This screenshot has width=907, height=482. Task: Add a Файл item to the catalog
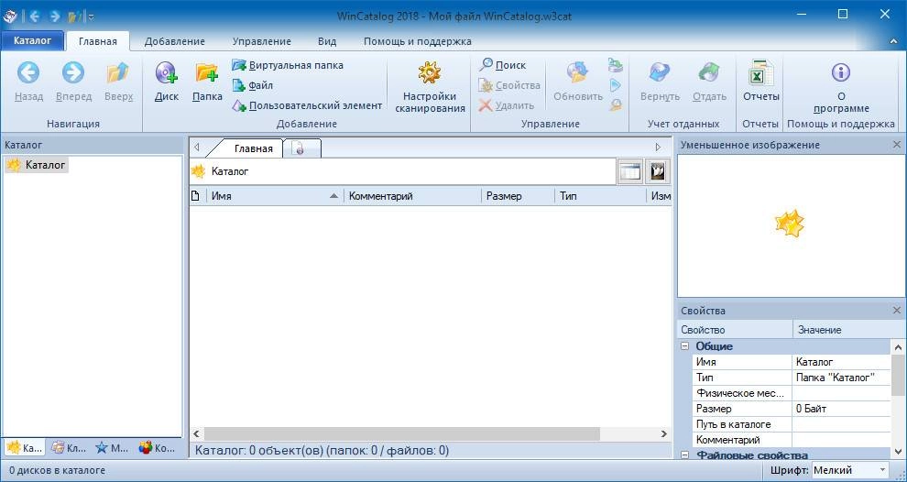[x=252, y=85]
